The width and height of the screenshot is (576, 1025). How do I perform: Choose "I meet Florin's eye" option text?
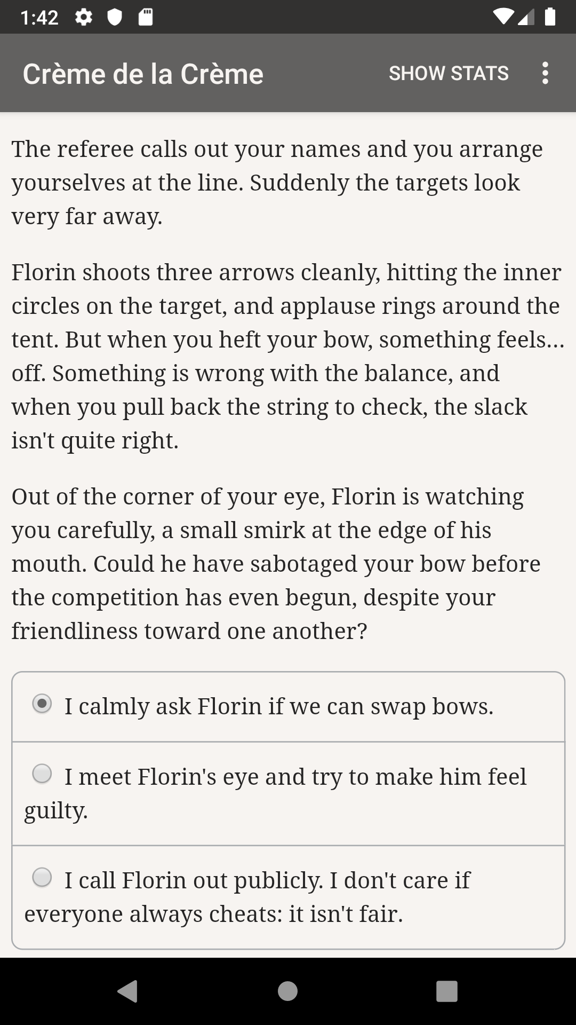(x=295, y=777)
